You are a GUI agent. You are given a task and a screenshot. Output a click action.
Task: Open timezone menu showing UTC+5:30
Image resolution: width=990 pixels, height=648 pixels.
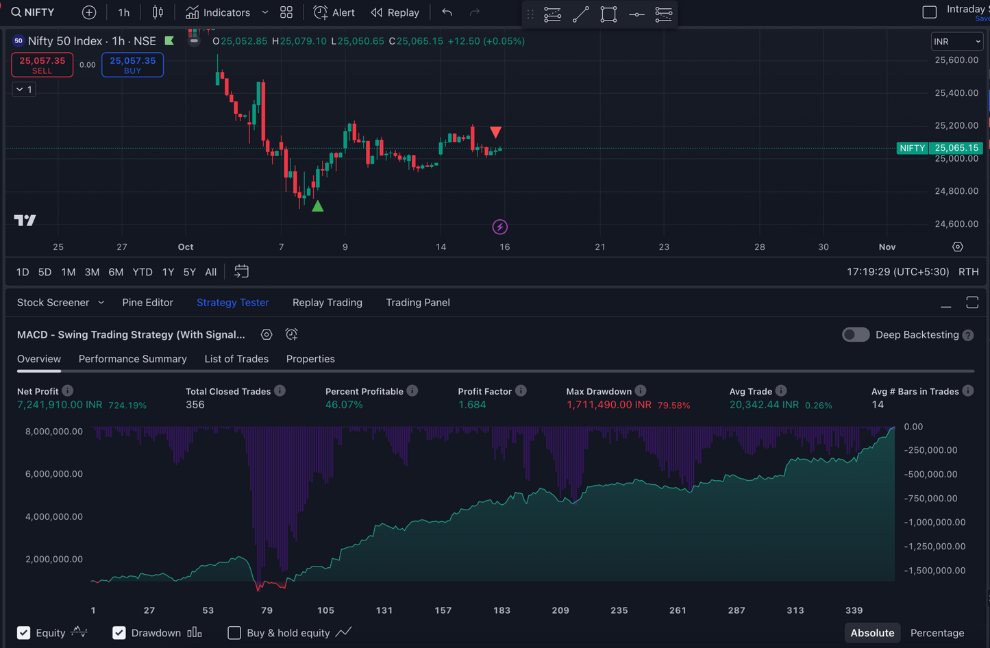(x=898, y=272)
